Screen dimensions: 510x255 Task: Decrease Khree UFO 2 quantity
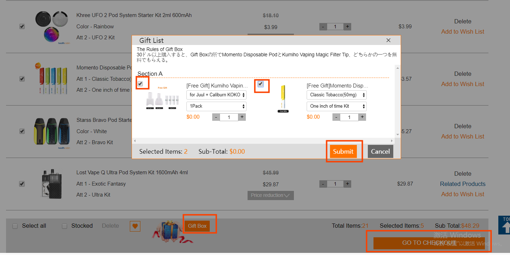pos(323,27)
